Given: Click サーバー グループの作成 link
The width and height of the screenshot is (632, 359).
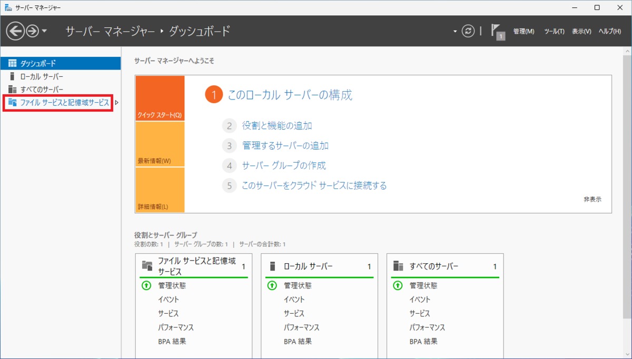Looking at the screenshot, I should coord(284,166).
